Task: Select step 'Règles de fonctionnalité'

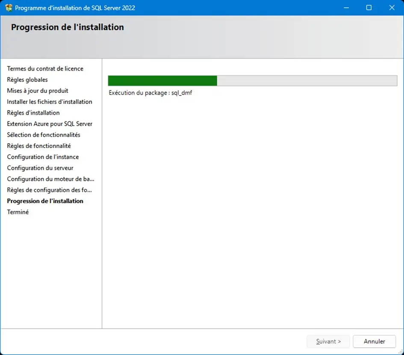Action: (39, 146)
